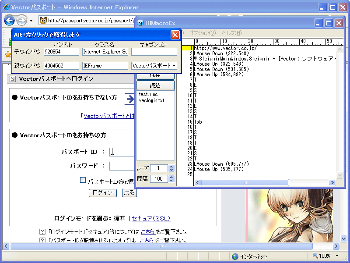Decrease the ループ count with the down arrow
The image size is (350, 263).
click(171, 170)
